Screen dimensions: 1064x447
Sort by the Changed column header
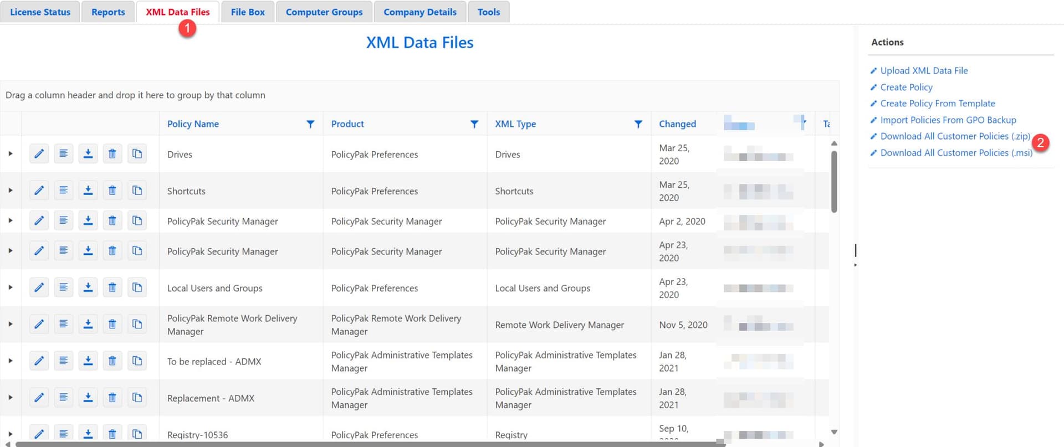(677, 124)
